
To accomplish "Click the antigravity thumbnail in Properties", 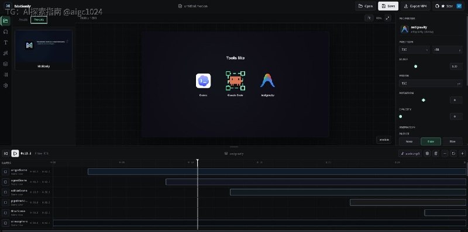I will point(404,29).
